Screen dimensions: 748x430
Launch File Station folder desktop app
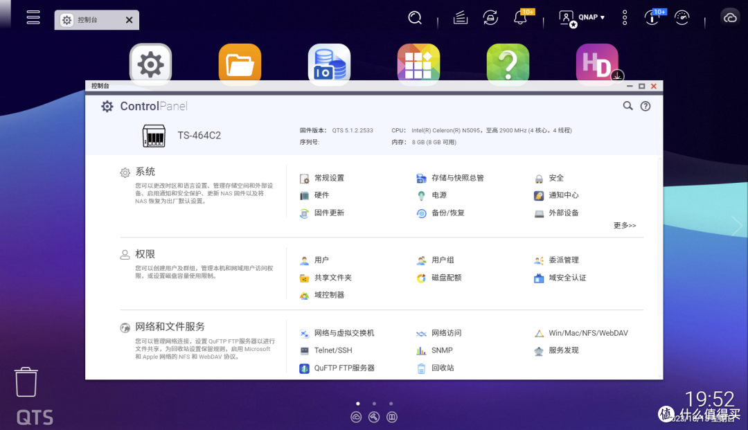[240, 64]
